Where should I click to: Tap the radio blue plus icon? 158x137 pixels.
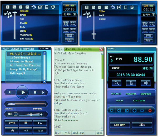click(134, 110)
